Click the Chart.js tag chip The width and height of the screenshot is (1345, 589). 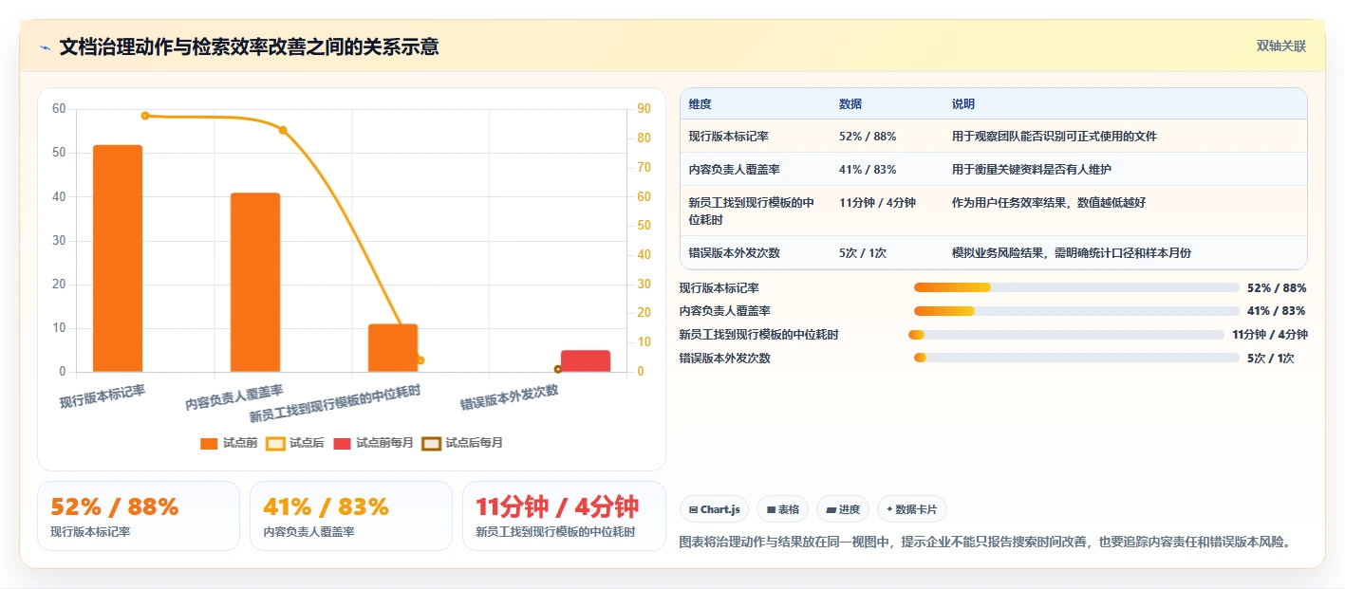(x=714, y=509)
